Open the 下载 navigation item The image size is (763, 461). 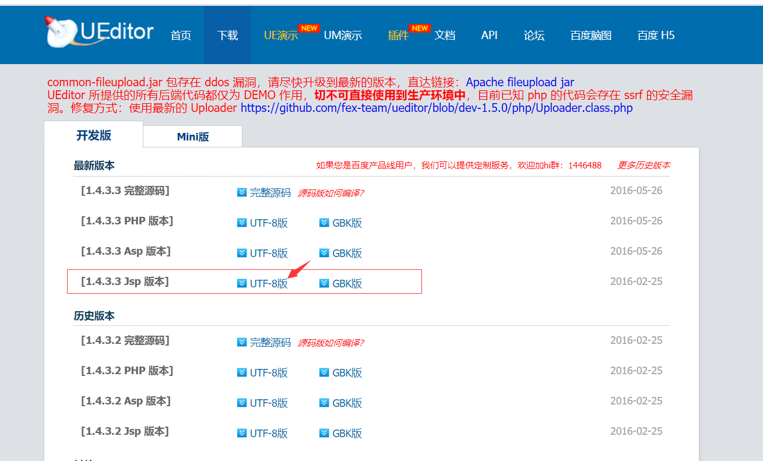click(x=227, y=35)
